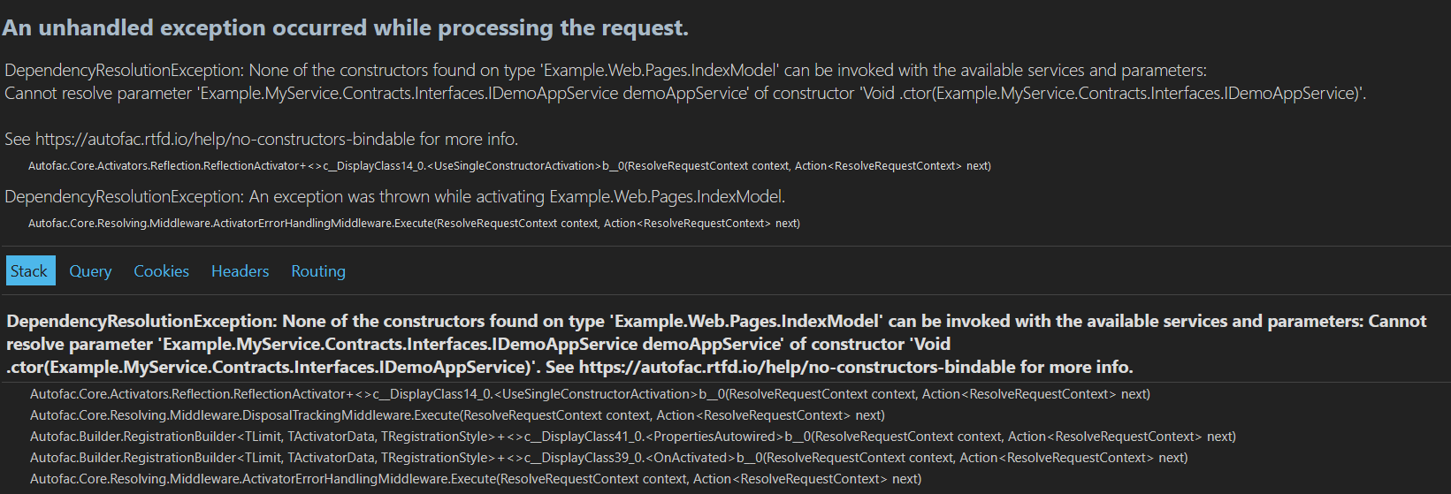Screen dimensions: 1451x494
Task: Click last ActivatorErrorHandlingMiddleware frame in Stack list
Action: point(475,479)
